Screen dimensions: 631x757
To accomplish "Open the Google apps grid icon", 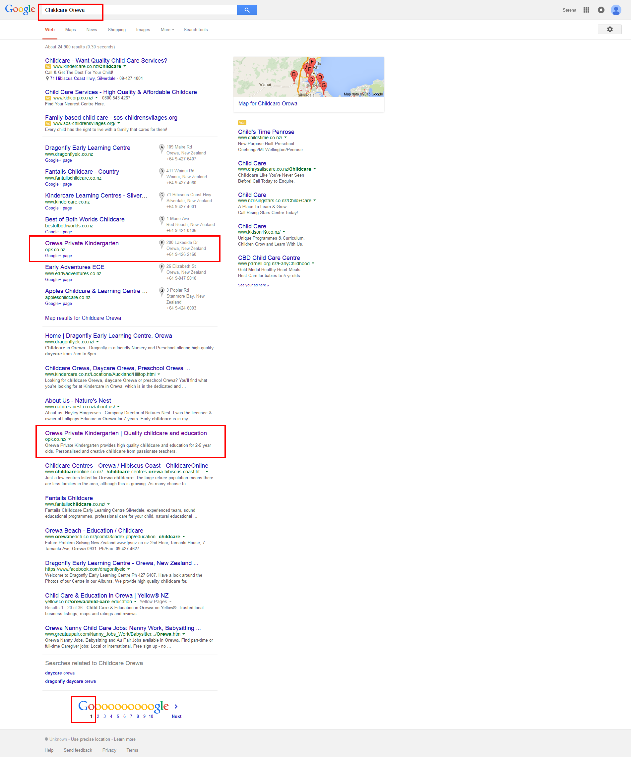I will tap(586, 10).
